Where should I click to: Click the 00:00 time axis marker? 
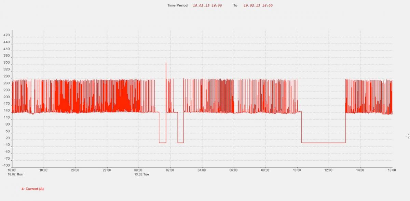[x=138, y=170]
